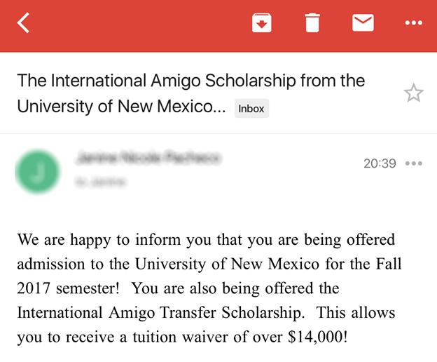The width and height of the screenshot is (437, 362).
Task: Open message options dots beside 20:39
Action: click(x=414, y=163)
